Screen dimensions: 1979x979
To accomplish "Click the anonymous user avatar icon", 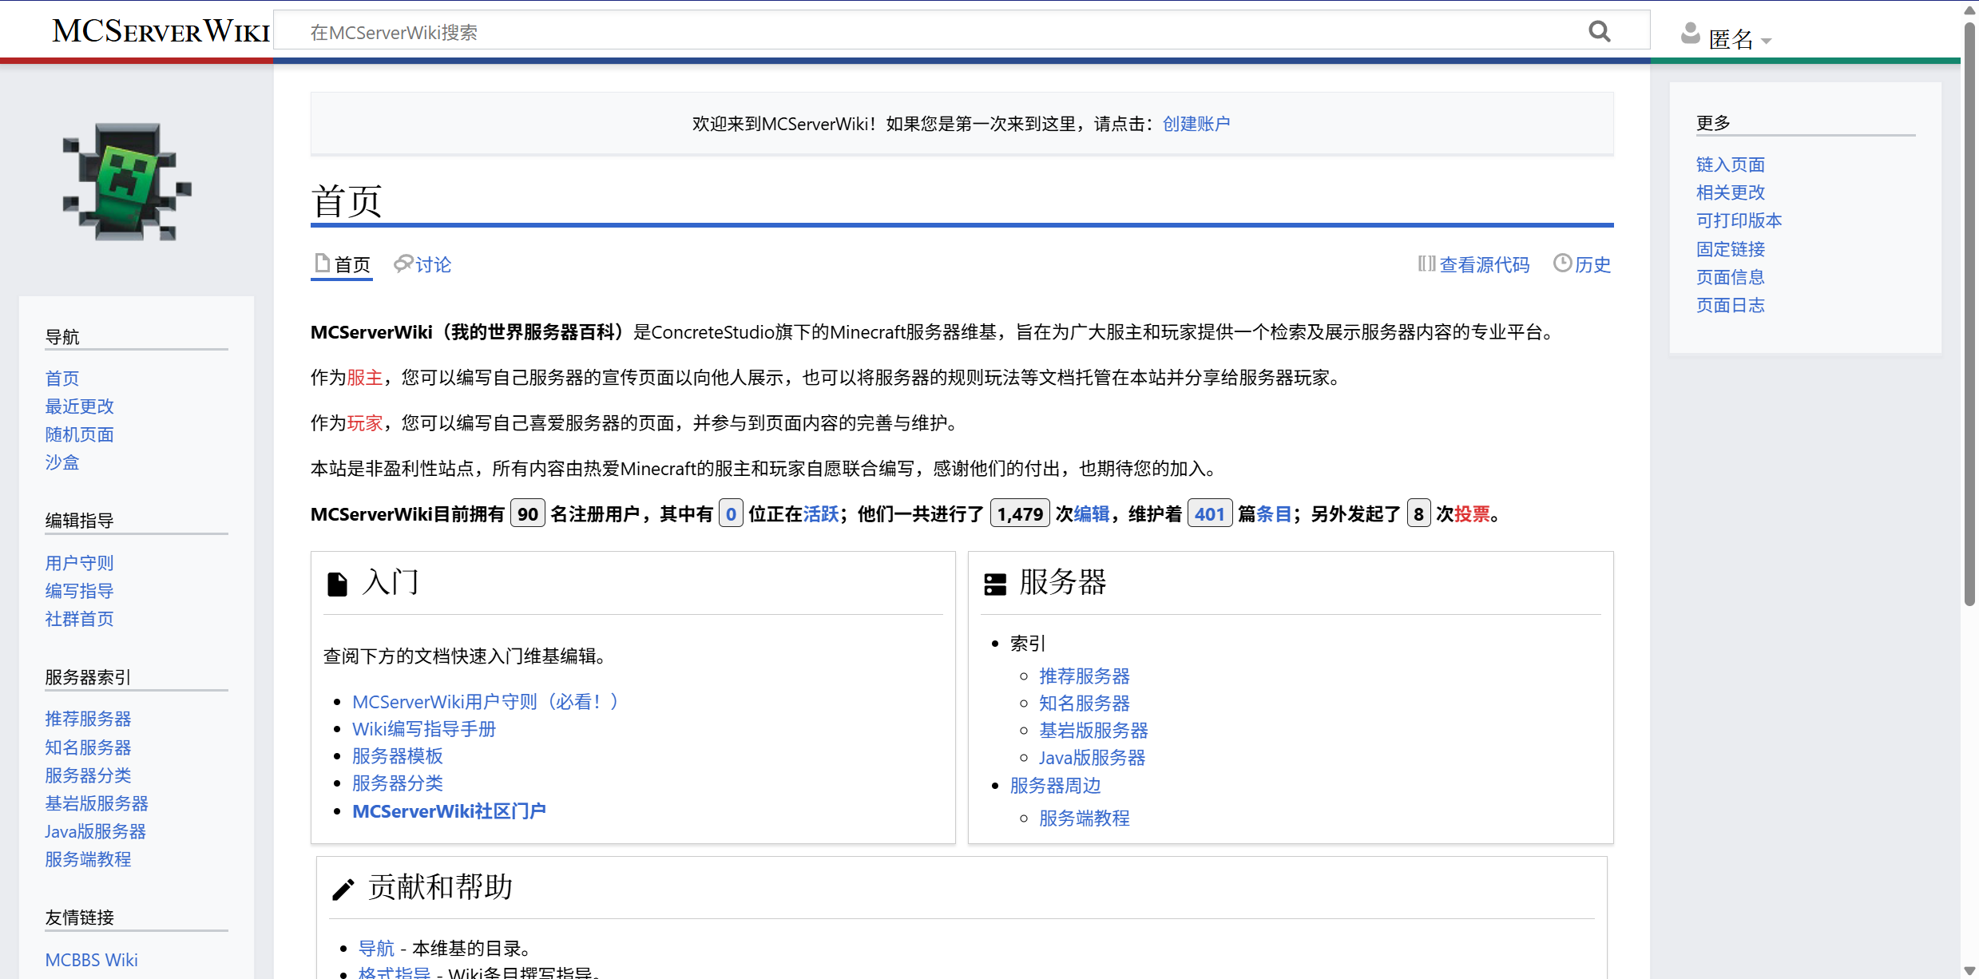I will pos(1690,34).
